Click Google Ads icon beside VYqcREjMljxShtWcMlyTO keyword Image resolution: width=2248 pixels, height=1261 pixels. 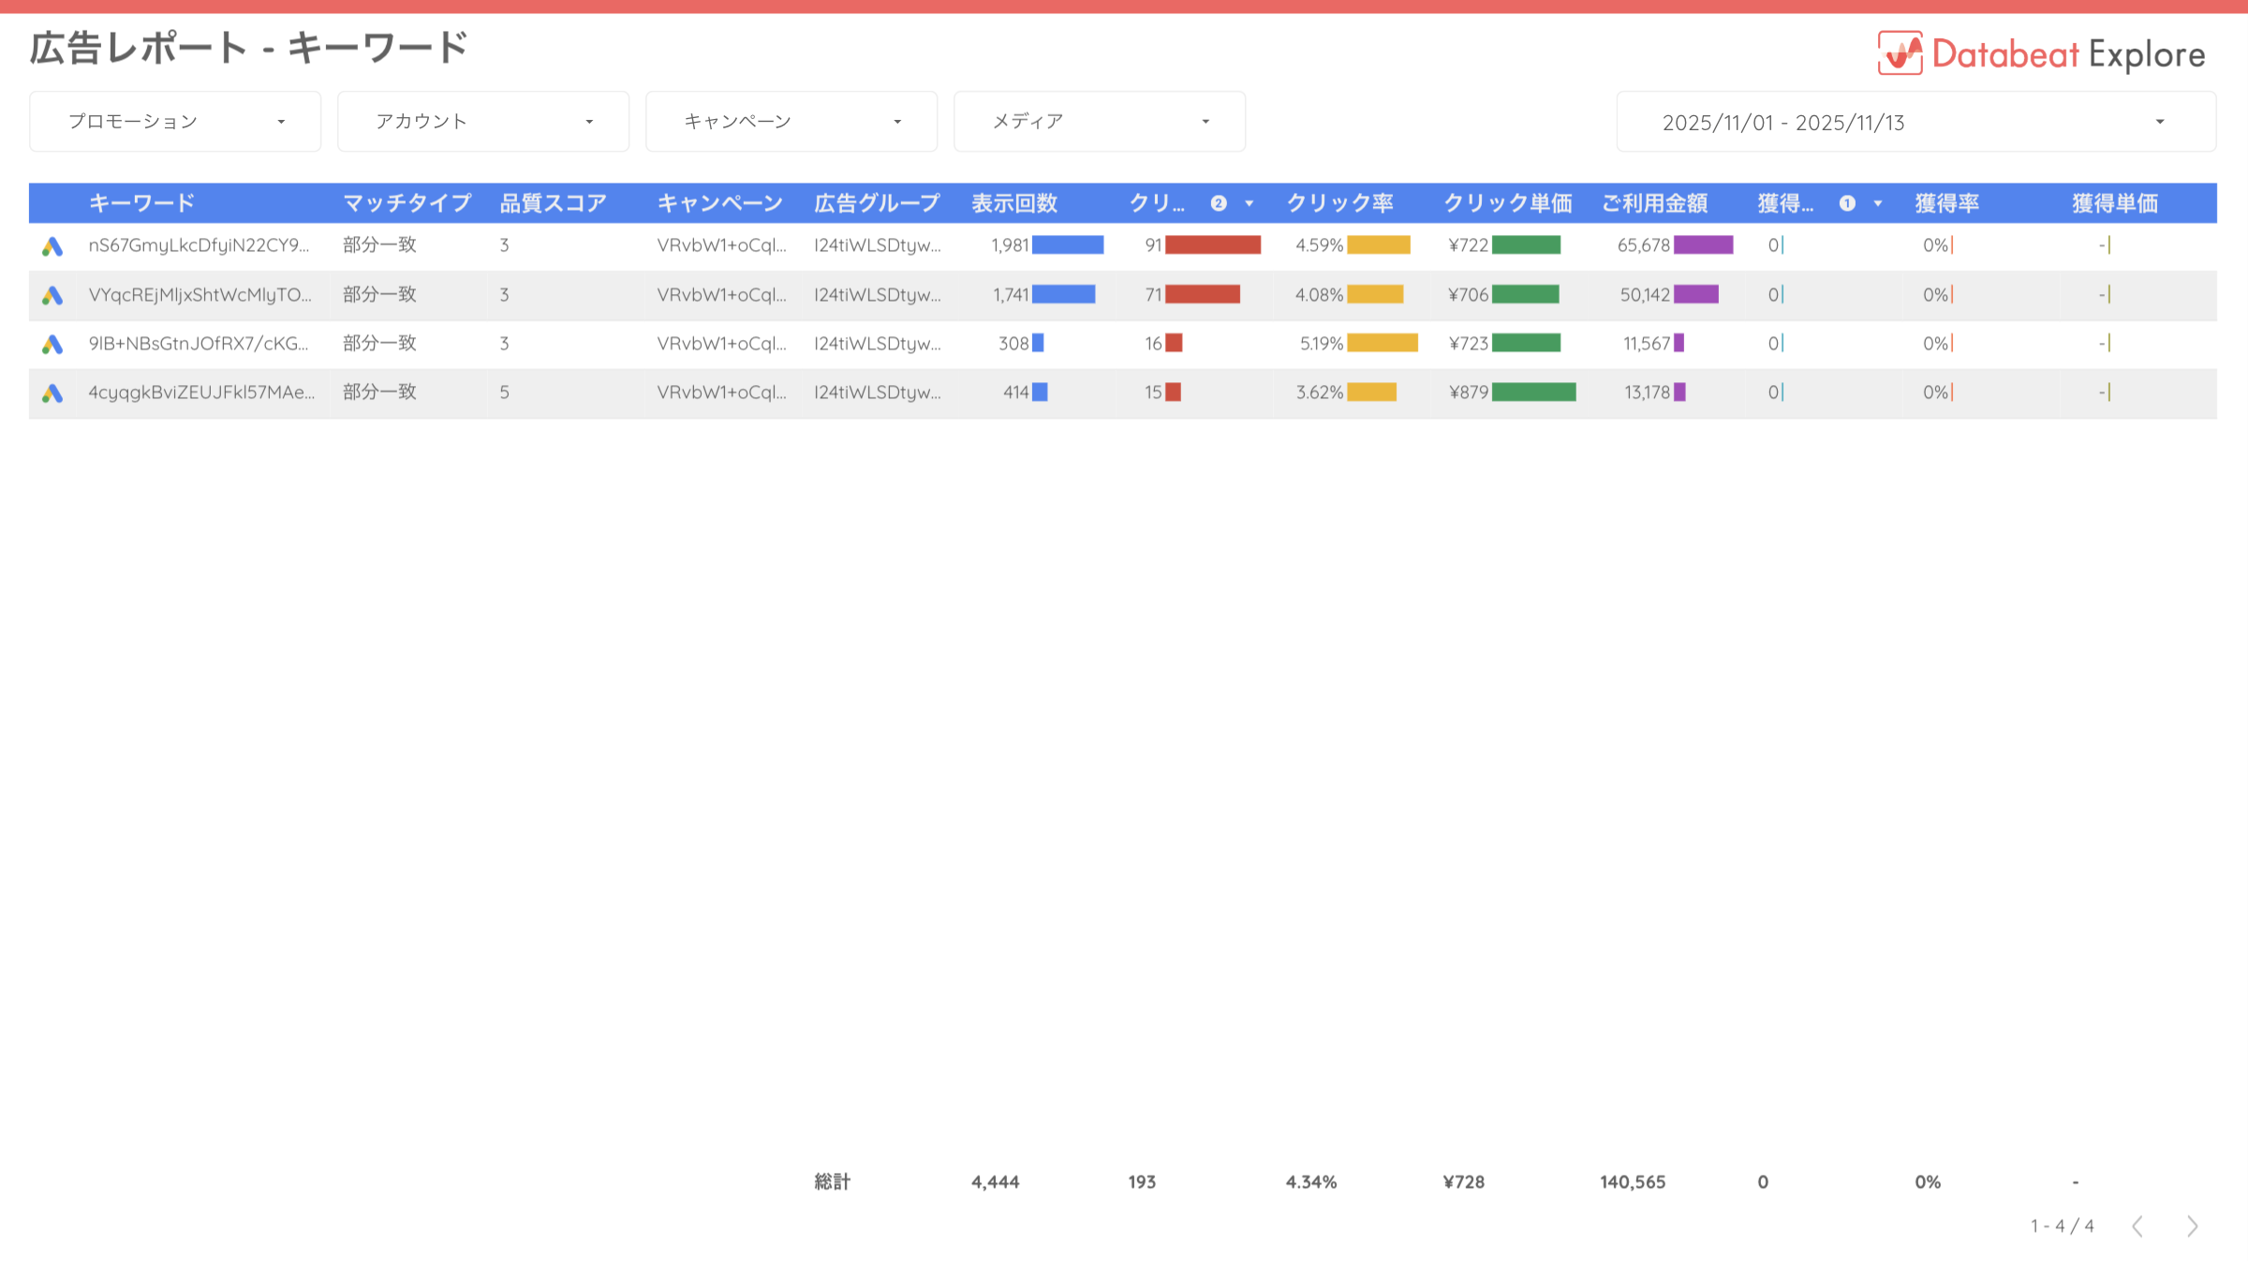pyautogui.click(x=52, y=296)
